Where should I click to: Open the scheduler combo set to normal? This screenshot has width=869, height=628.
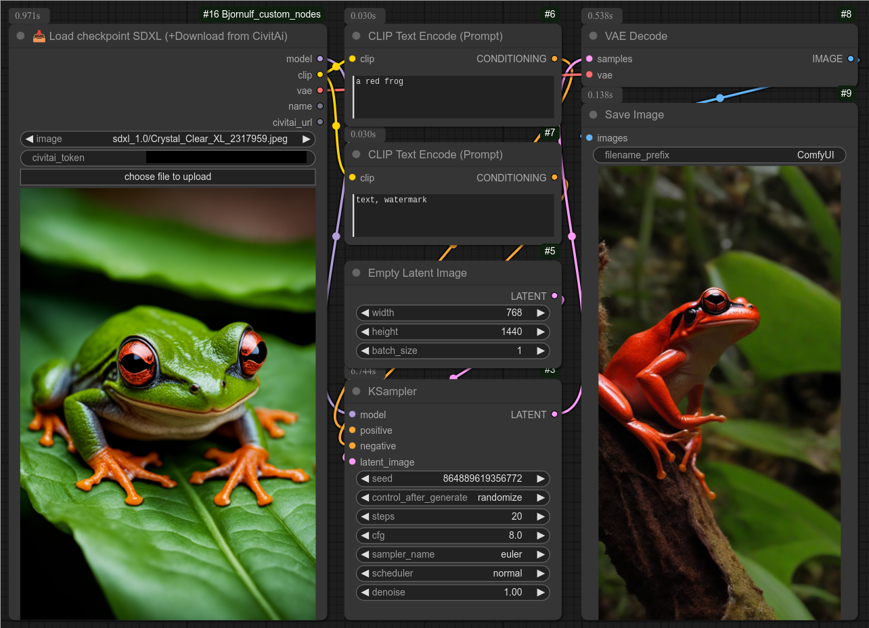[x=452, y=573]
